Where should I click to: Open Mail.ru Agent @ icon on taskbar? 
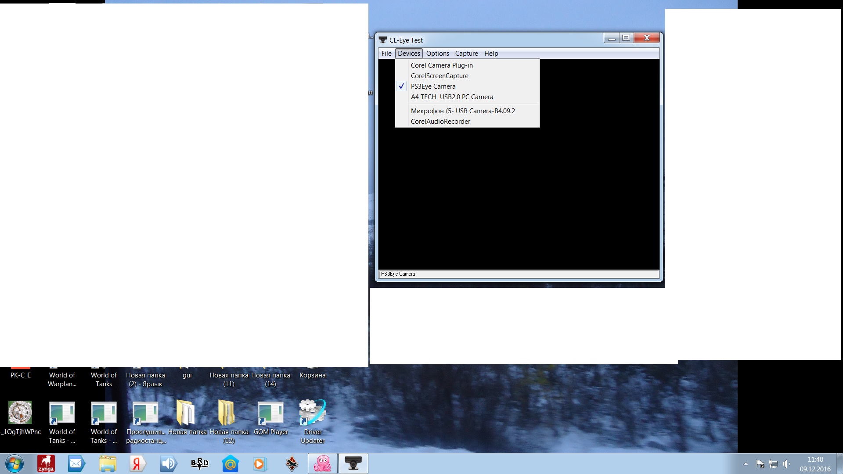point(230,464)
